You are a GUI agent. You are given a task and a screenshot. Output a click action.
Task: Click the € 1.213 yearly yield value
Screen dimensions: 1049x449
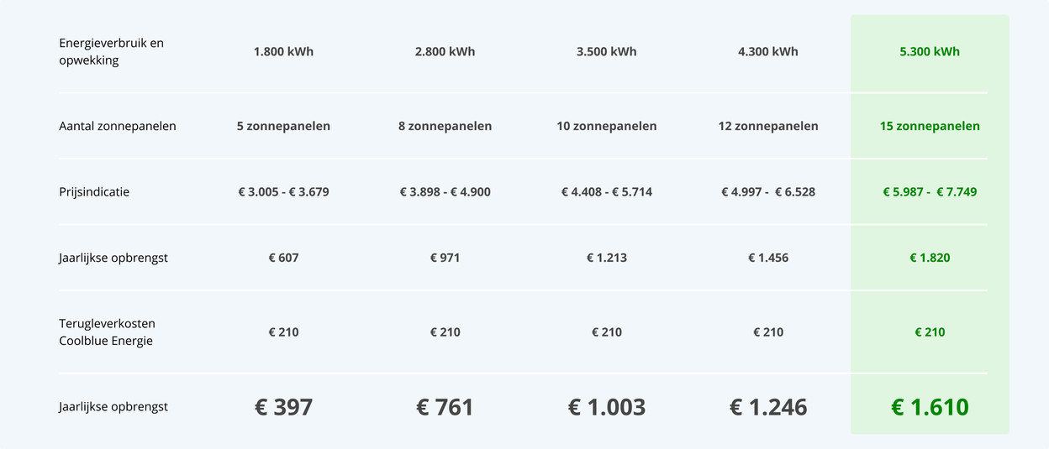pos(606,258)
